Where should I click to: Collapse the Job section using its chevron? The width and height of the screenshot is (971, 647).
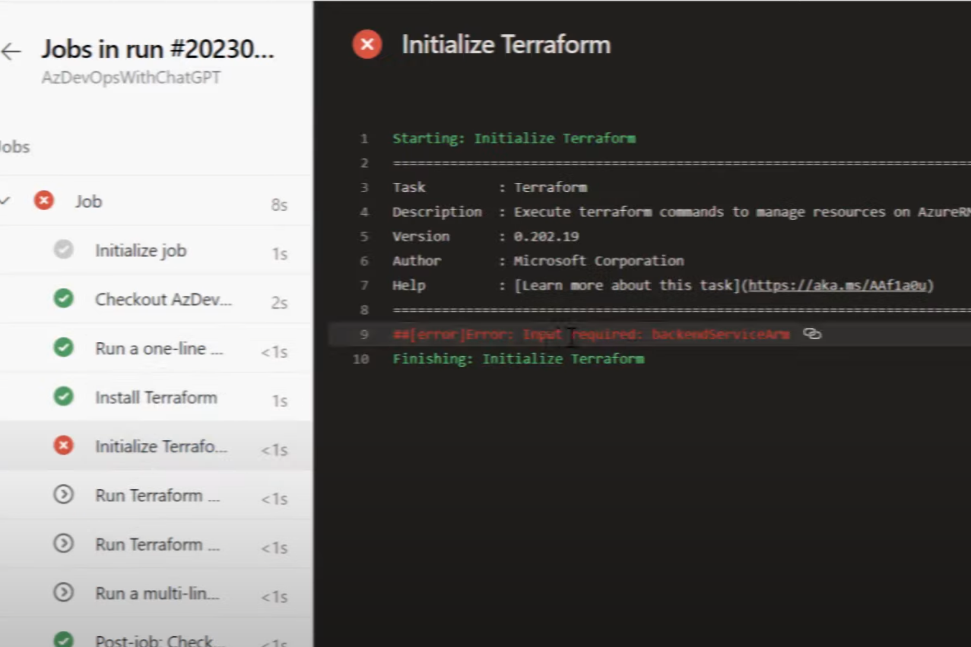tap(5, 201)
